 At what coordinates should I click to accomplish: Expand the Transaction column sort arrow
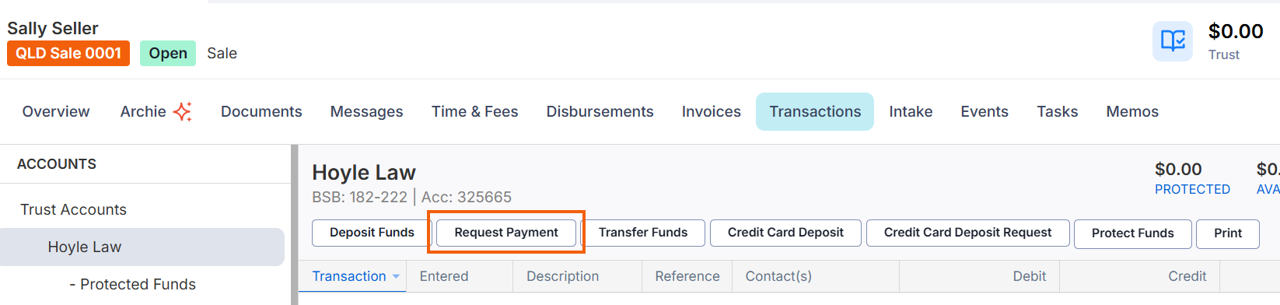[x=396, y=276]
